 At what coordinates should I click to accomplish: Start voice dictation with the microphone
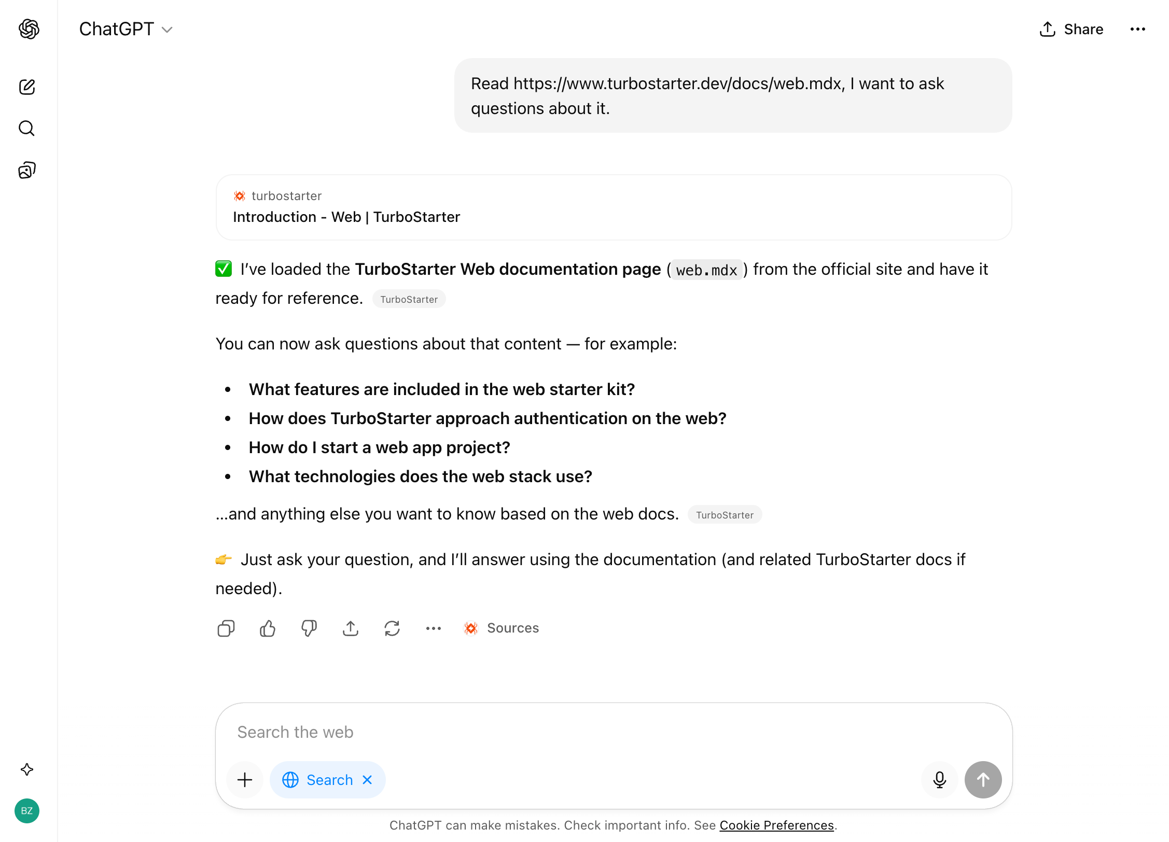[x=939, y=779]
